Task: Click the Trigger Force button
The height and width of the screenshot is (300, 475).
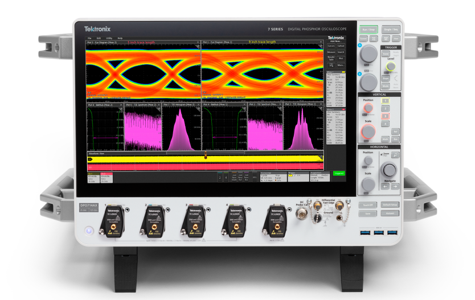Action: tap(386, 54)
